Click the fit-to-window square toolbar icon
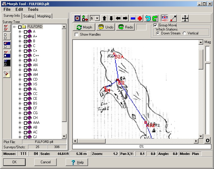Image resolution: width=214 pixels, height=169 pixels. point(77,18)
